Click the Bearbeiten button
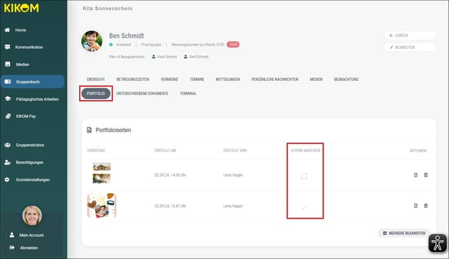 point(410,48)
